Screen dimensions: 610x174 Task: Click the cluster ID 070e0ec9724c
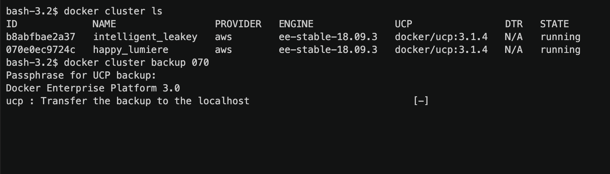(41, 50)
